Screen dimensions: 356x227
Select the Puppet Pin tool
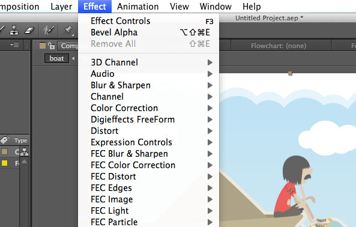click(x=68, y=30)
